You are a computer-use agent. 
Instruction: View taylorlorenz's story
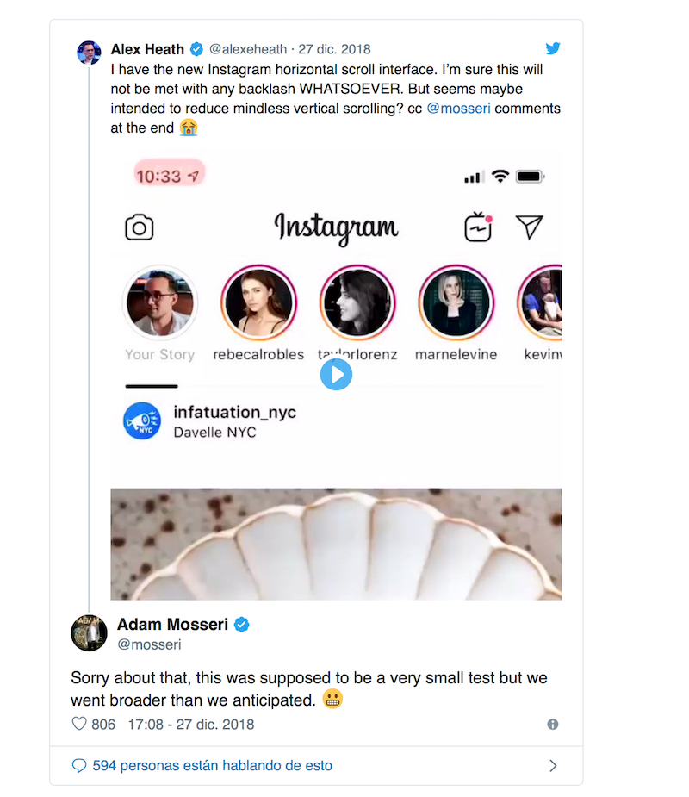point(357,302)
